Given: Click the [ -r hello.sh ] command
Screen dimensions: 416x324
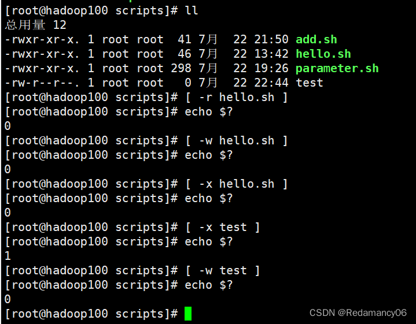Looking at the screenshot, I should point(236,97).
